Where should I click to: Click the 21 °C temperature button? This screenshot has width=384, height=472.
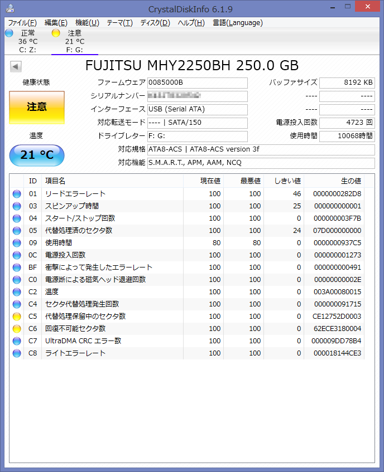[37, 155]
